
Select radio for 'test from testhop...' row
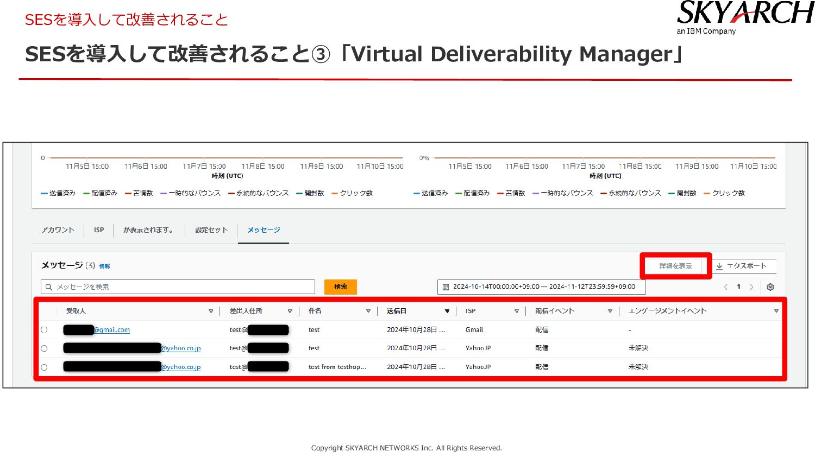coord(44,367)
